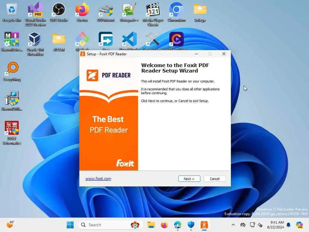Open Copilot Preview in the taskbar
This screenshot has height=232, width=309.
pyautogui.click(x=299, y=225)
